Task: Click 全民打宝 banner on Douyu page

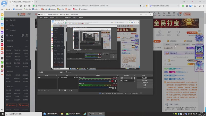Action: 176,23
